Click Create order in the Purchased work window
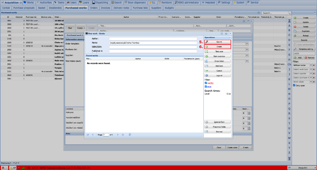317x170 pixels. point(232,147)
